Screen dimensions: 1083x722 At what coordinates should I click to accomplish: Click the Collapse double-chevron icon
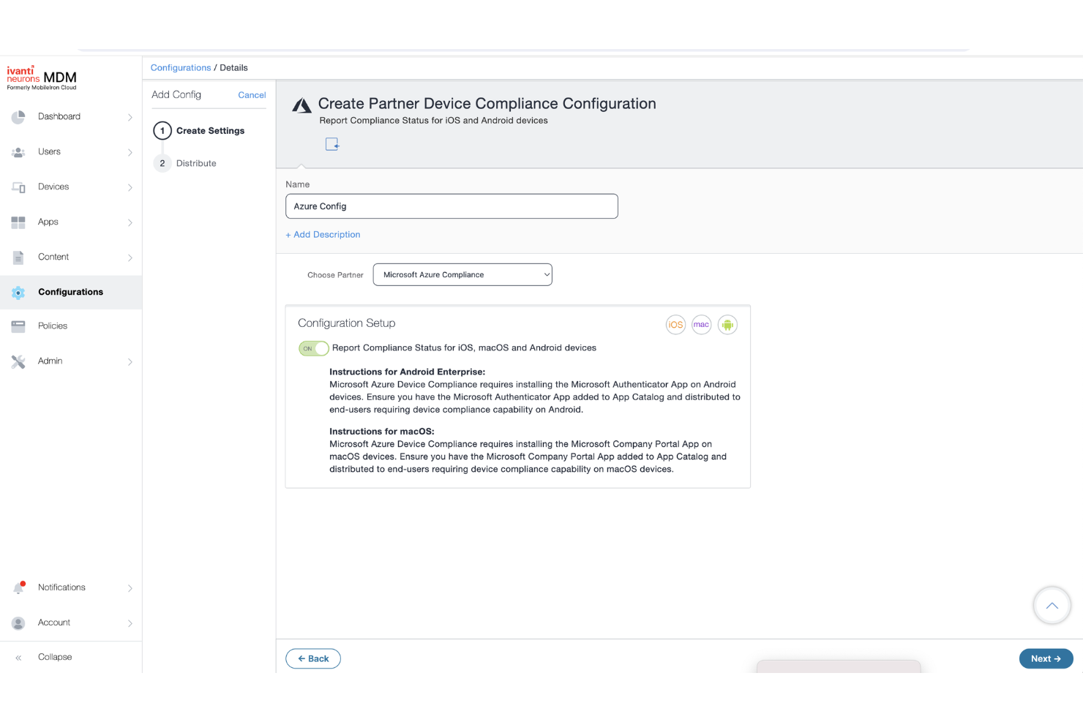(x=18, y=658)
